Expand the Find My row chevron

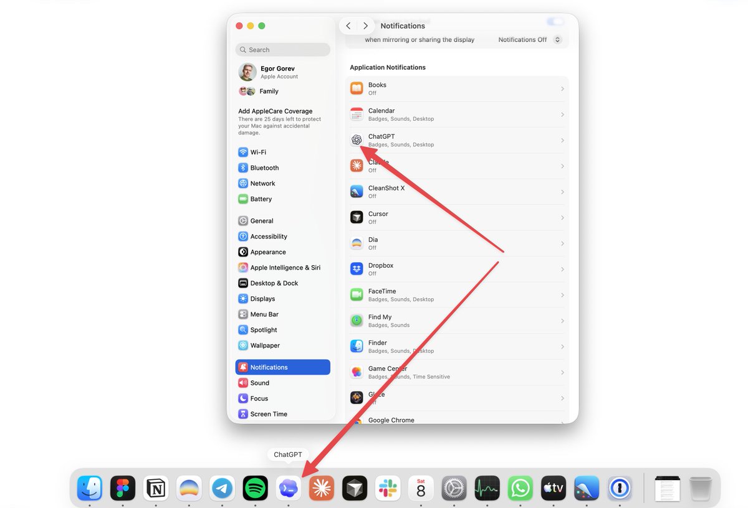coord(562,321)
